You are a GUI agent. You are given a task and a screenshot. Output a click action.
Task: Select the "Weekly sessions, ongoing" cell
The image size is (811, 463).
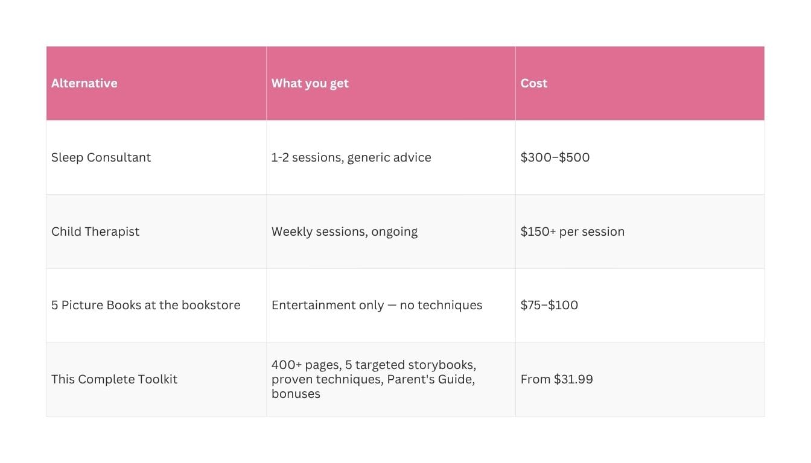[x=345, y=231]
